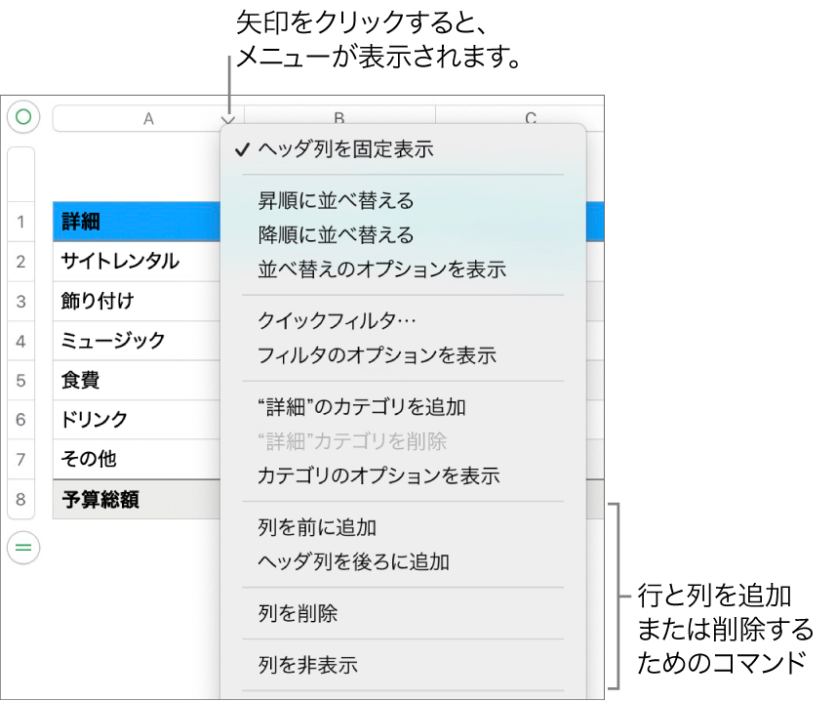Viewport: 836px width, 701px height.
Task: Click the ドリンク cell
Action: [x=137, y=420]
